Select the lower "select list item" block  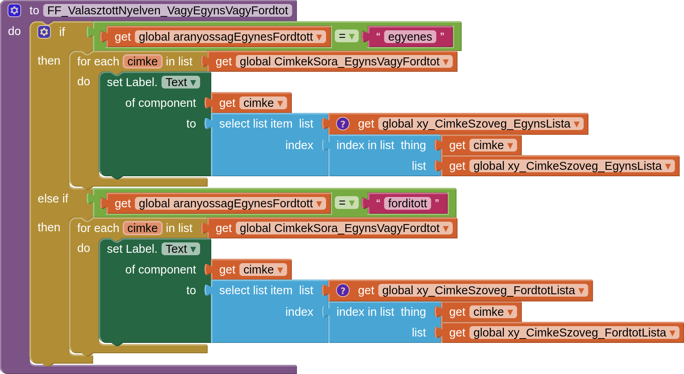pos(255,291)
